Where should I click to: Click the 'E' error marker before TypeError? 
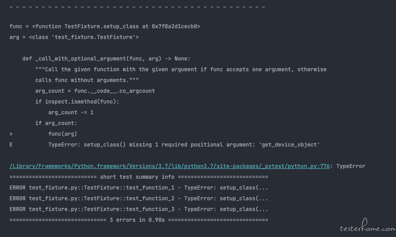[11, 145]
